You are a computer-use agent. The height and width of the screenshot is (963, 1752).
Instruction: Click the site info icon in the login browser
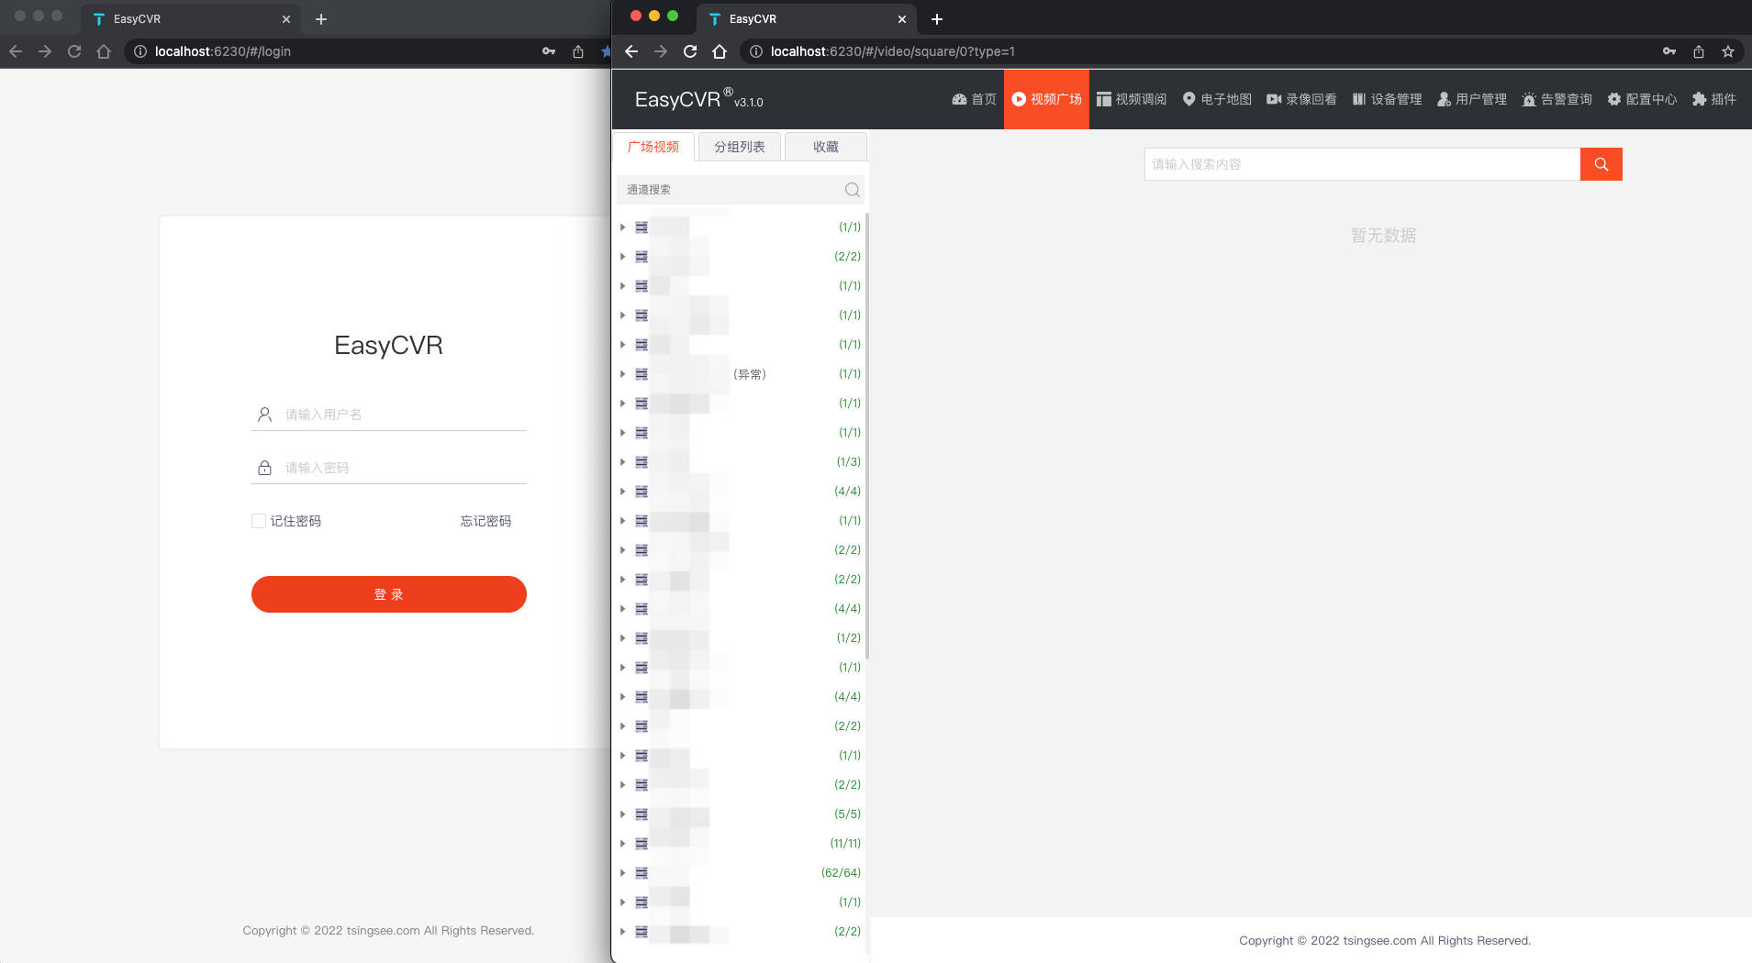(x=140, y=51)
